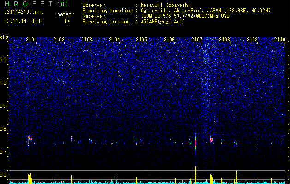Click the 2103 time axis marker
This screenshot has height=184, width=290.
(87, 40)
